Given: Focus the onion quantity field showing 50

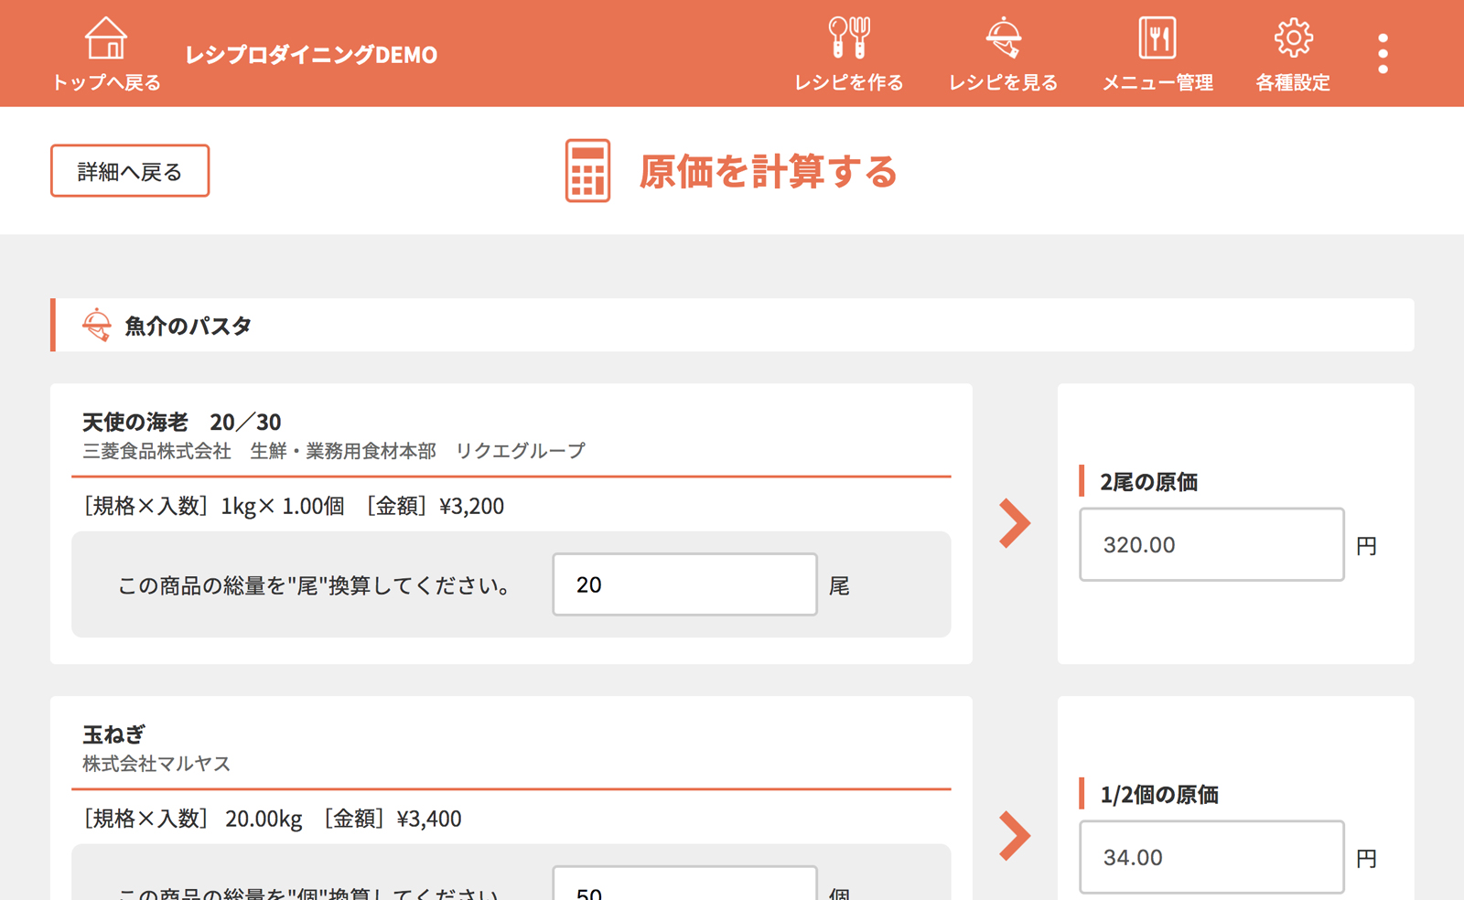Looking at the screenshot, I should click(x=684, y=887).
